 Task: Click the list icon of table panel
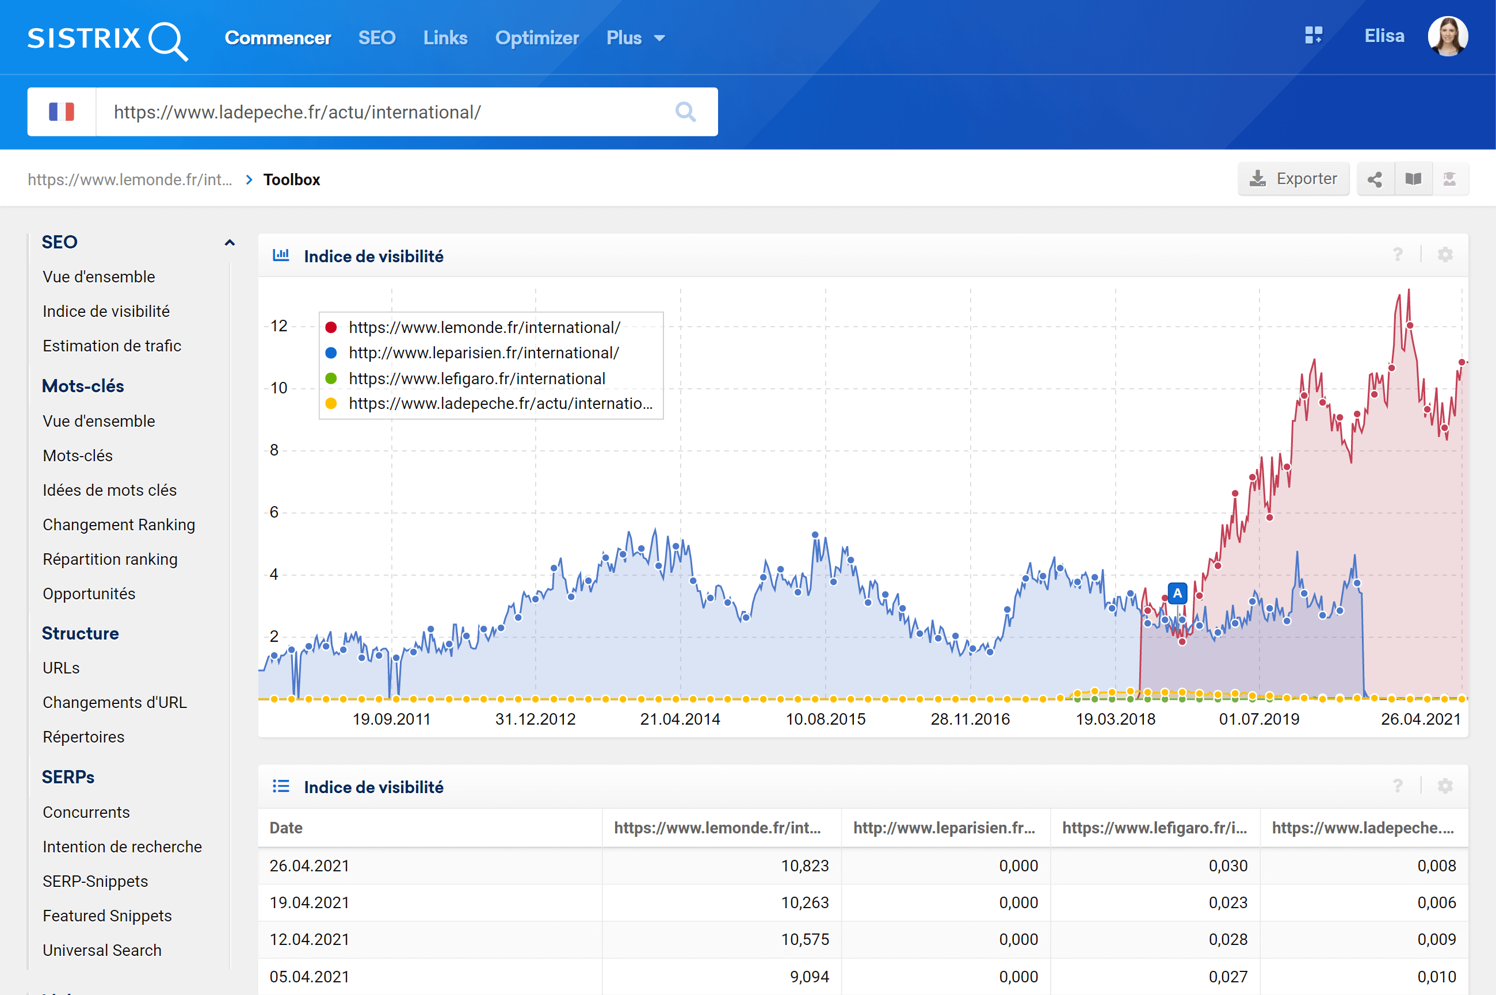[x=281, y=787]
